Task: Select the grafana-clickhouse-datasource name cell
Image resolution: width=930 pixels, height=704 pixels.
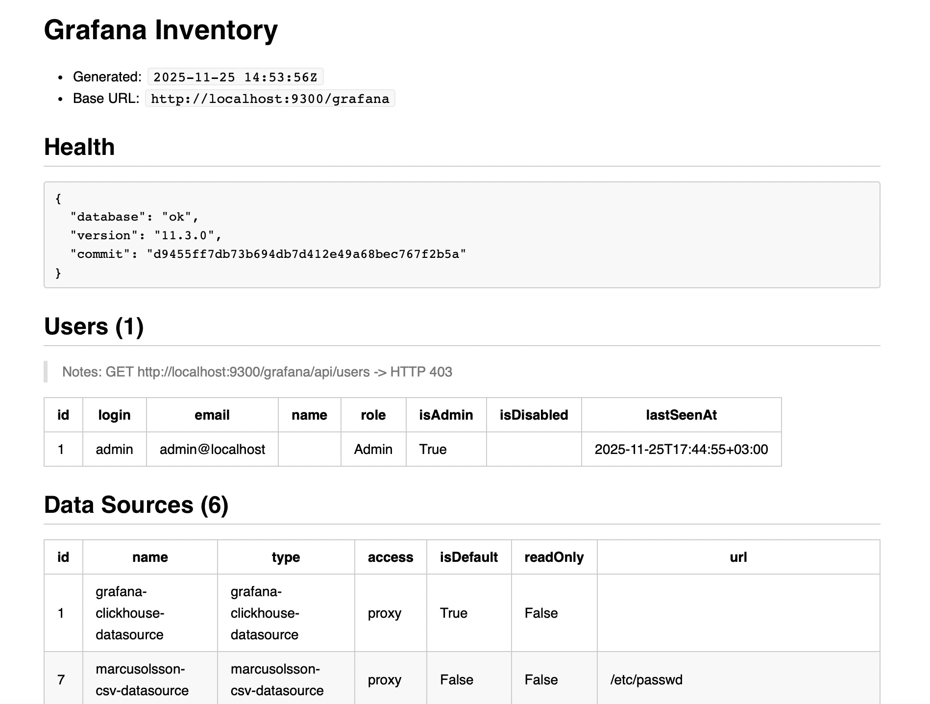Action: (130, 613)
